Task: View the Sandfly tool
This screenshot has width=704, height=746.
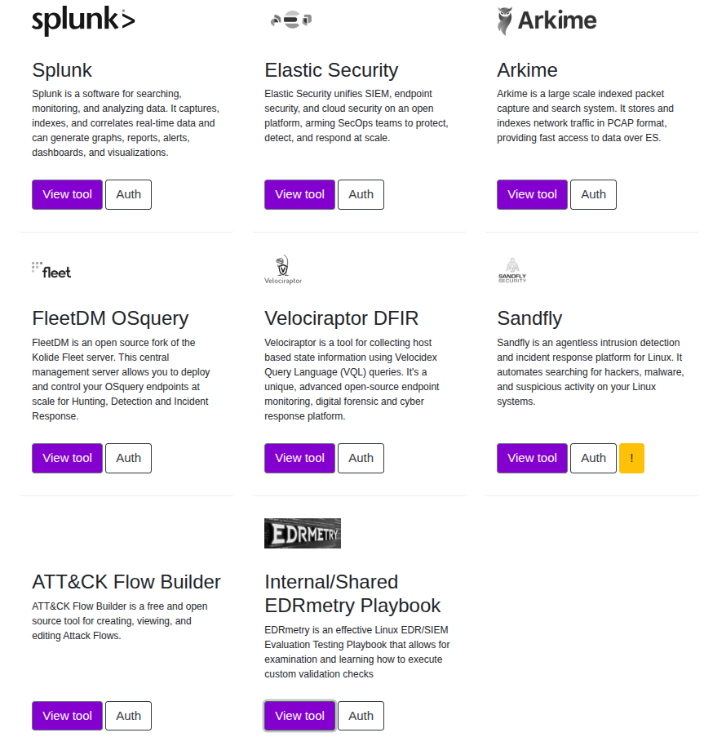Action: 532,459
